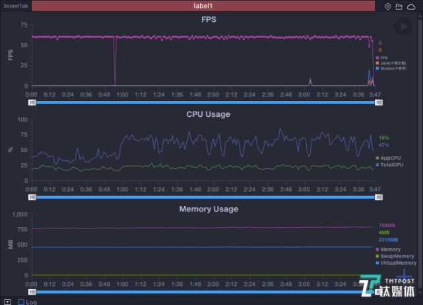Screen dimensions: 423x305
Task: Click left handle of FPS range slider
Action: coord(32,102)
